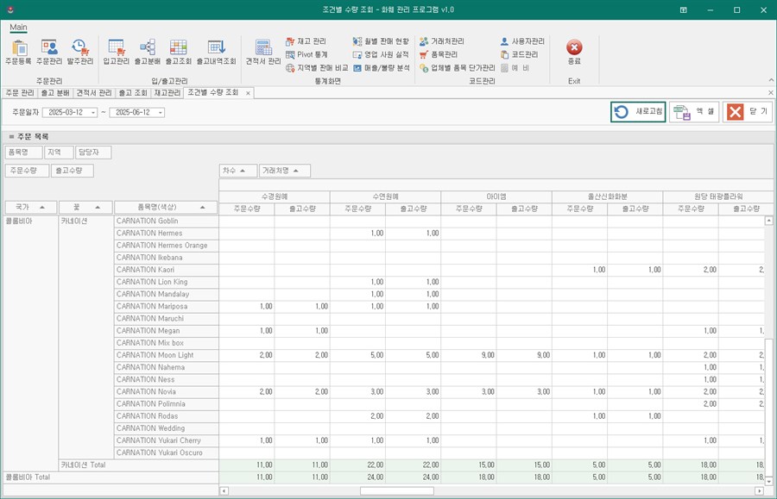777x499 pixels.
Task: Sort by the 꽃 row field
Action: (x=85, y=207)
